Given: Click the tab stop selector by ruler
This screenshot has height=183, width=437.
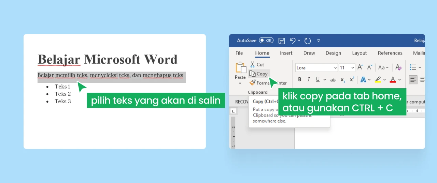Looking at the screenshot, I should point(233,111).
